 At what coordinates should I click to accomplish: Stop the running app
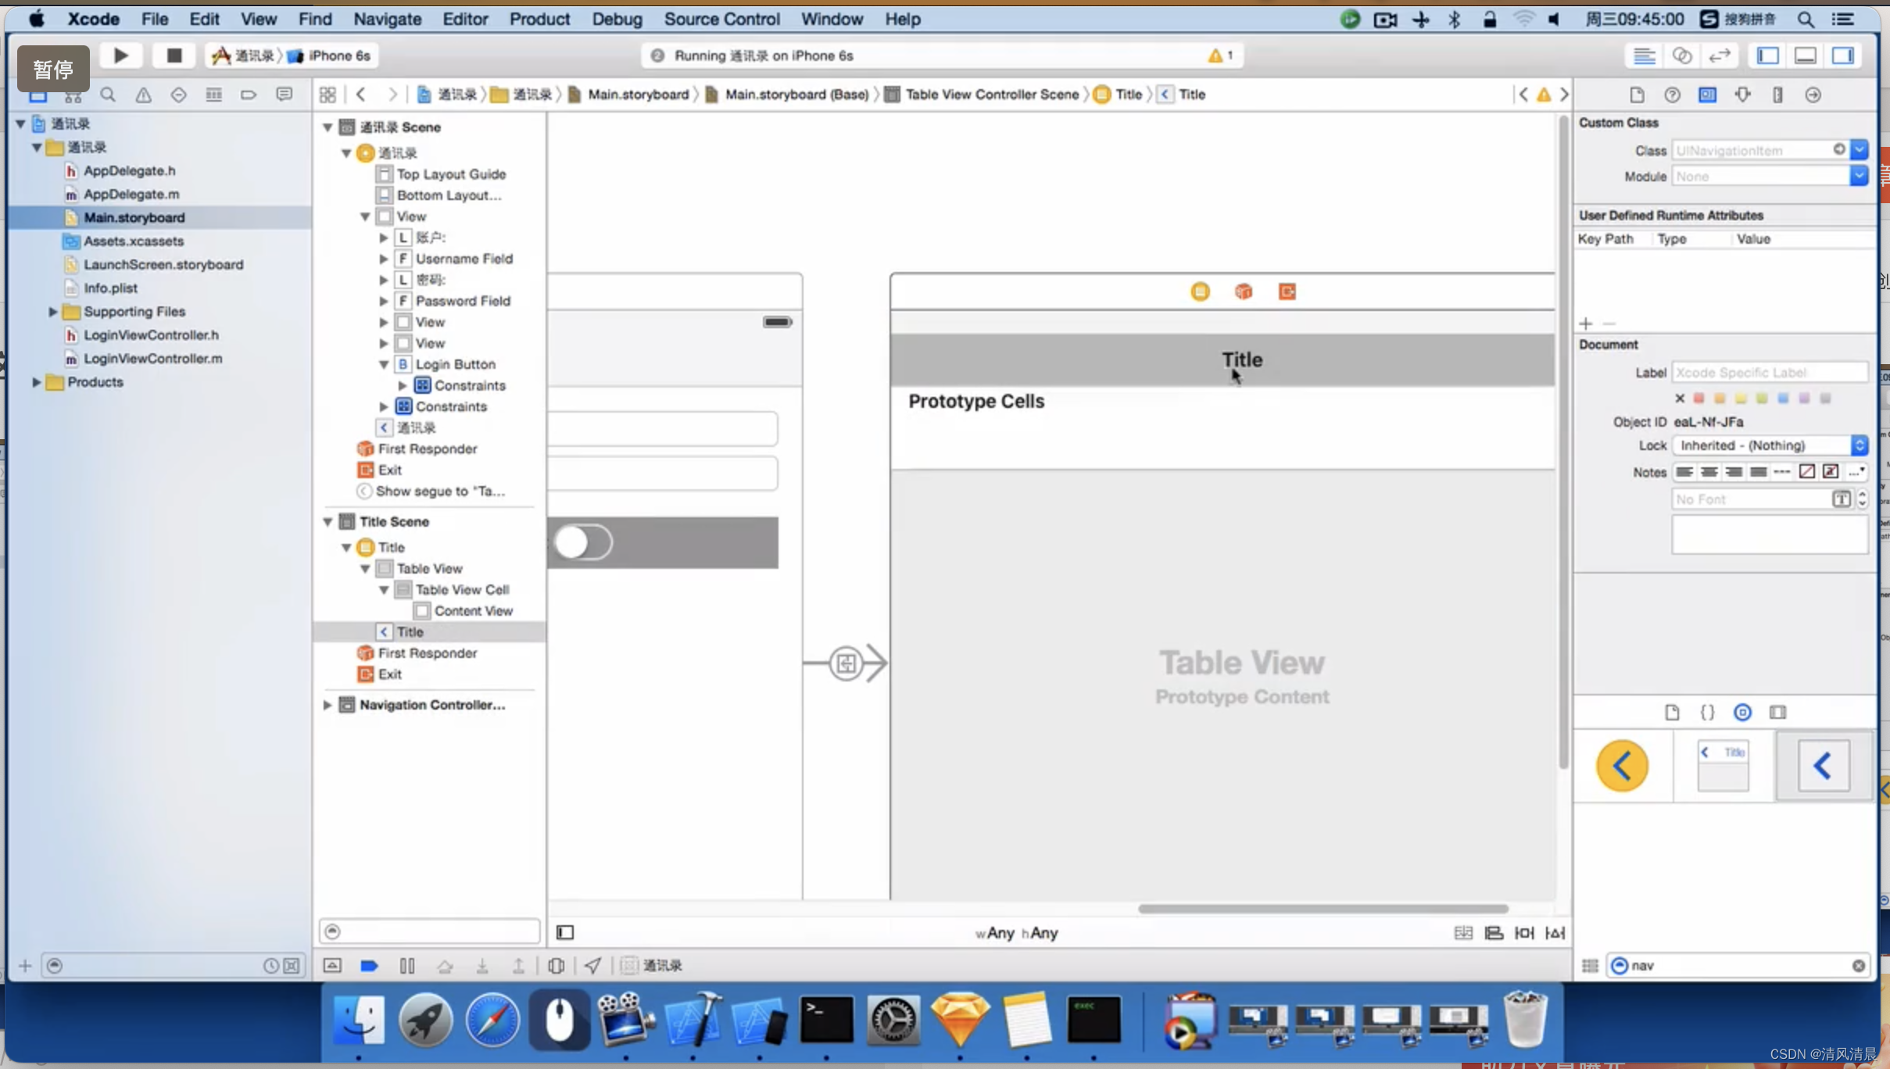174,55
